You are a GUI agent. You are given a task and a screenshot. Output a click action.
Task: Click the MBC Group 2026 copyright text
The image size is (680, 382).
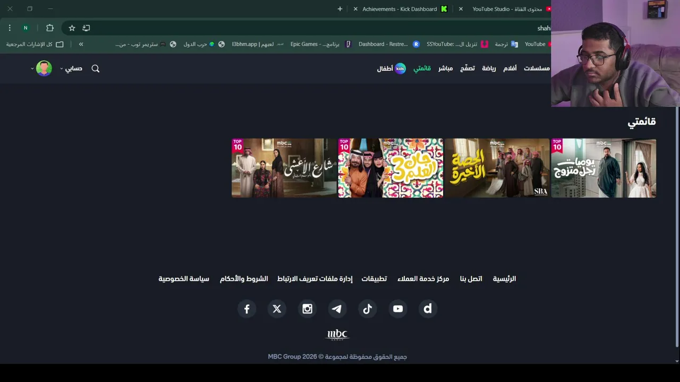tap(337, 357)
